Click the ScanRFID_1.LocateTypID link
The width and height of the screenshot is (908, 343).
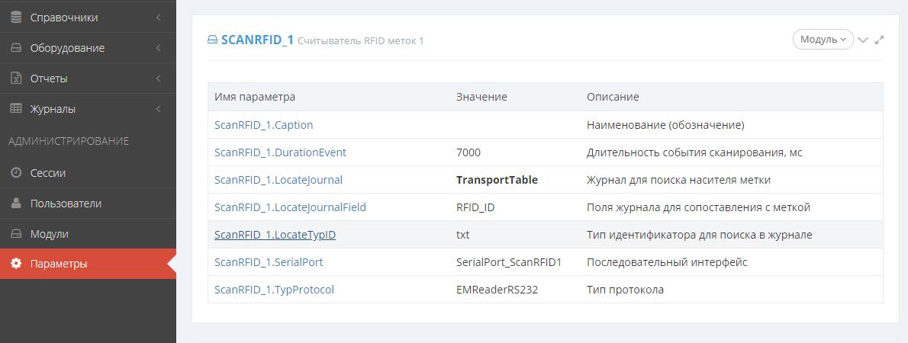coord(275,235)
